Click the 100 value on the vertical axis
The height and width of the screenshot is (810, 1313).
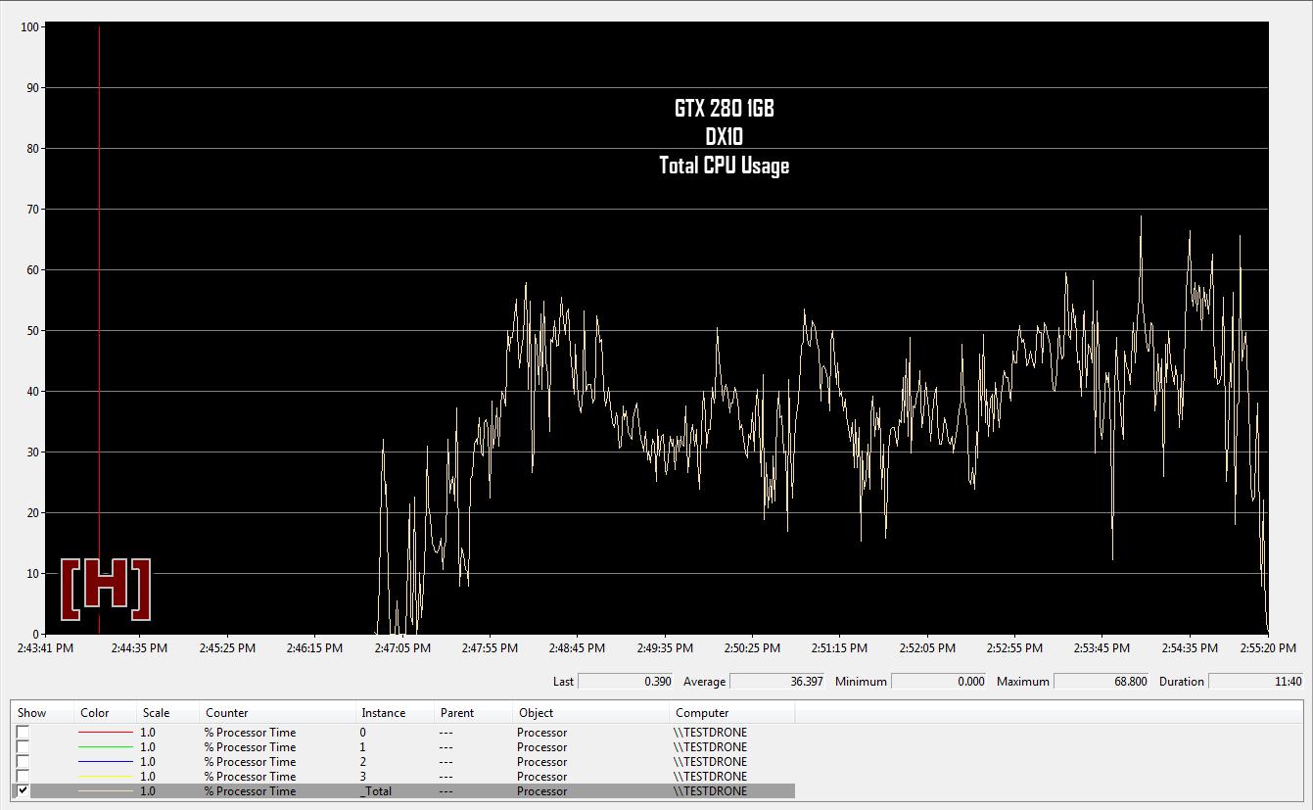tap(30, 27)
